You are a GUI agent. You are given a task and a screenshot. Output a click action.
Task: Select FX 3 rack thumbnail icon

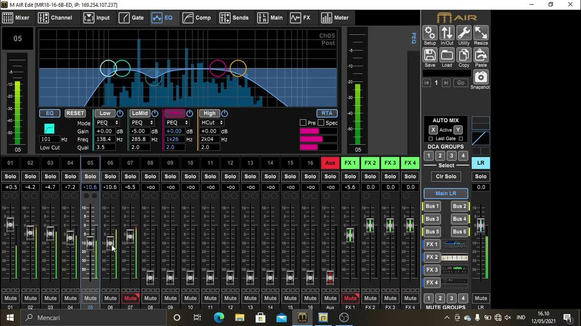455,270
